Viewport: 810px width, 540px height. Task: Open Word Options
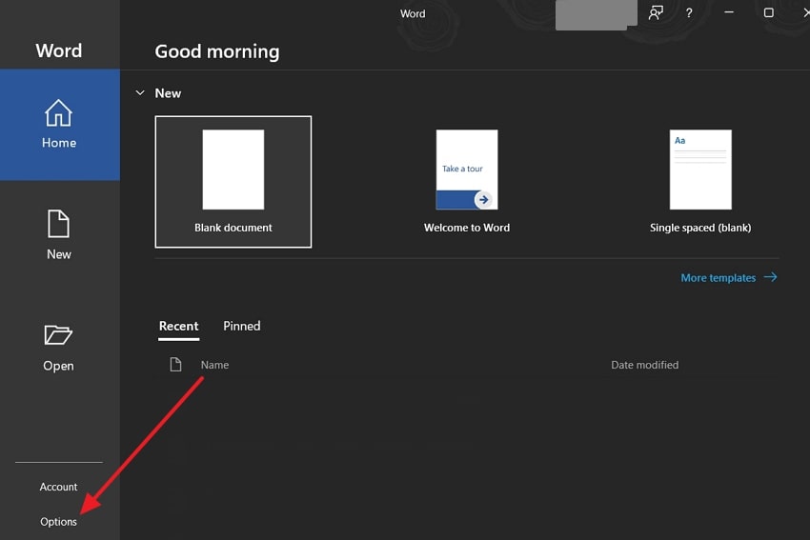coord(58,522)
